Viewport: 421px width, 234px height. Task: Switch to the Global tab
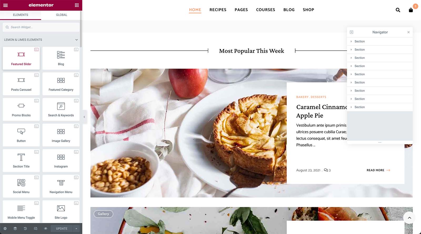[62, 15]
